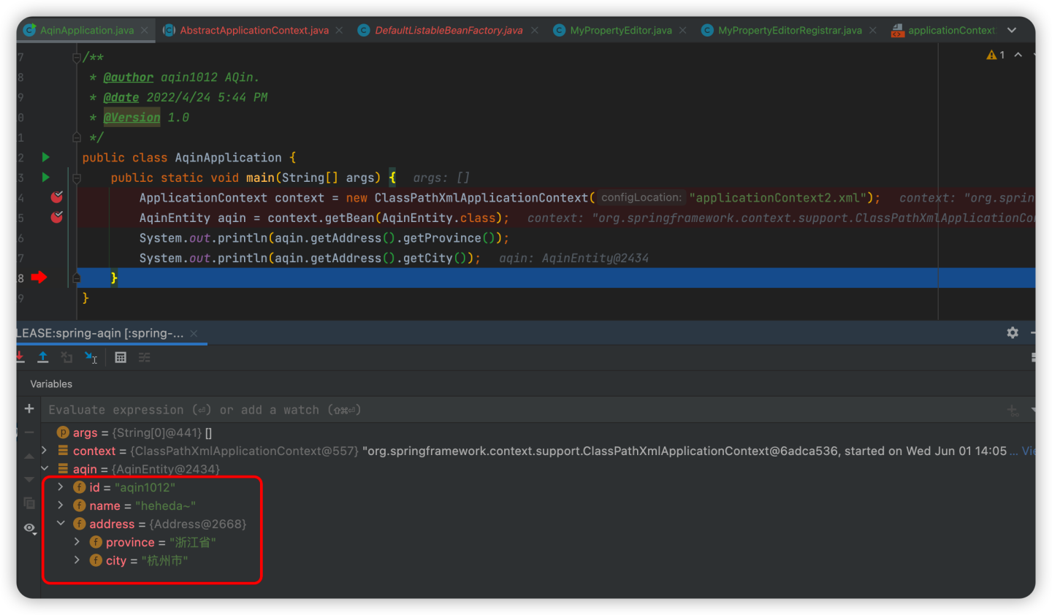
Task: Click the getProvince() call in code
Action: point(449,238)
